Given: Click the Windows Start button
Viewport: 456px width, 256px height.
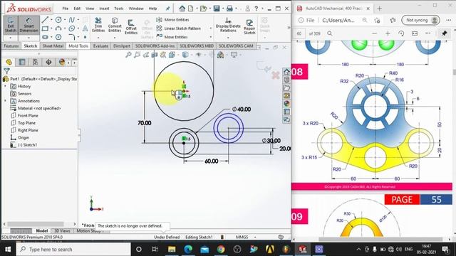Looking at the screenshot, I should 8,250.
